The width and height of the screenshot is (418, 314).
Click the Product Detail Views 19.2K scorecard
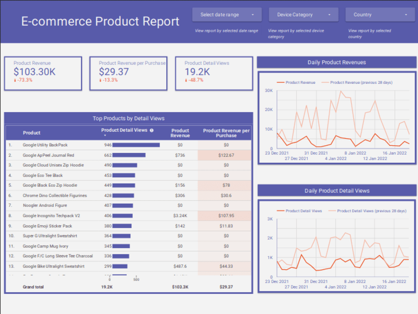point(214,73)
